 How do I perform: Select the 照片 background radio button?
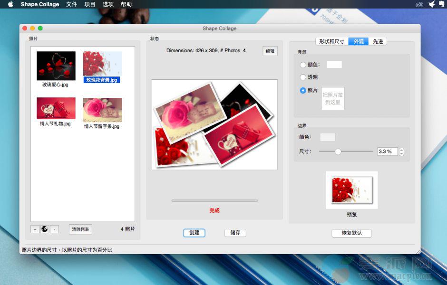coord(303,90)
